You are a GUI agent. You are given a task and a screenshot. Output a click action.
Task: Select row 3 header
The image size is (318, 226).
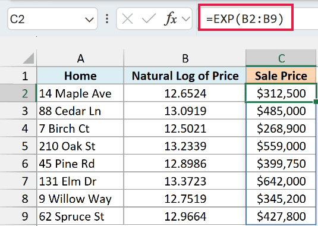[x=18, y=111]
